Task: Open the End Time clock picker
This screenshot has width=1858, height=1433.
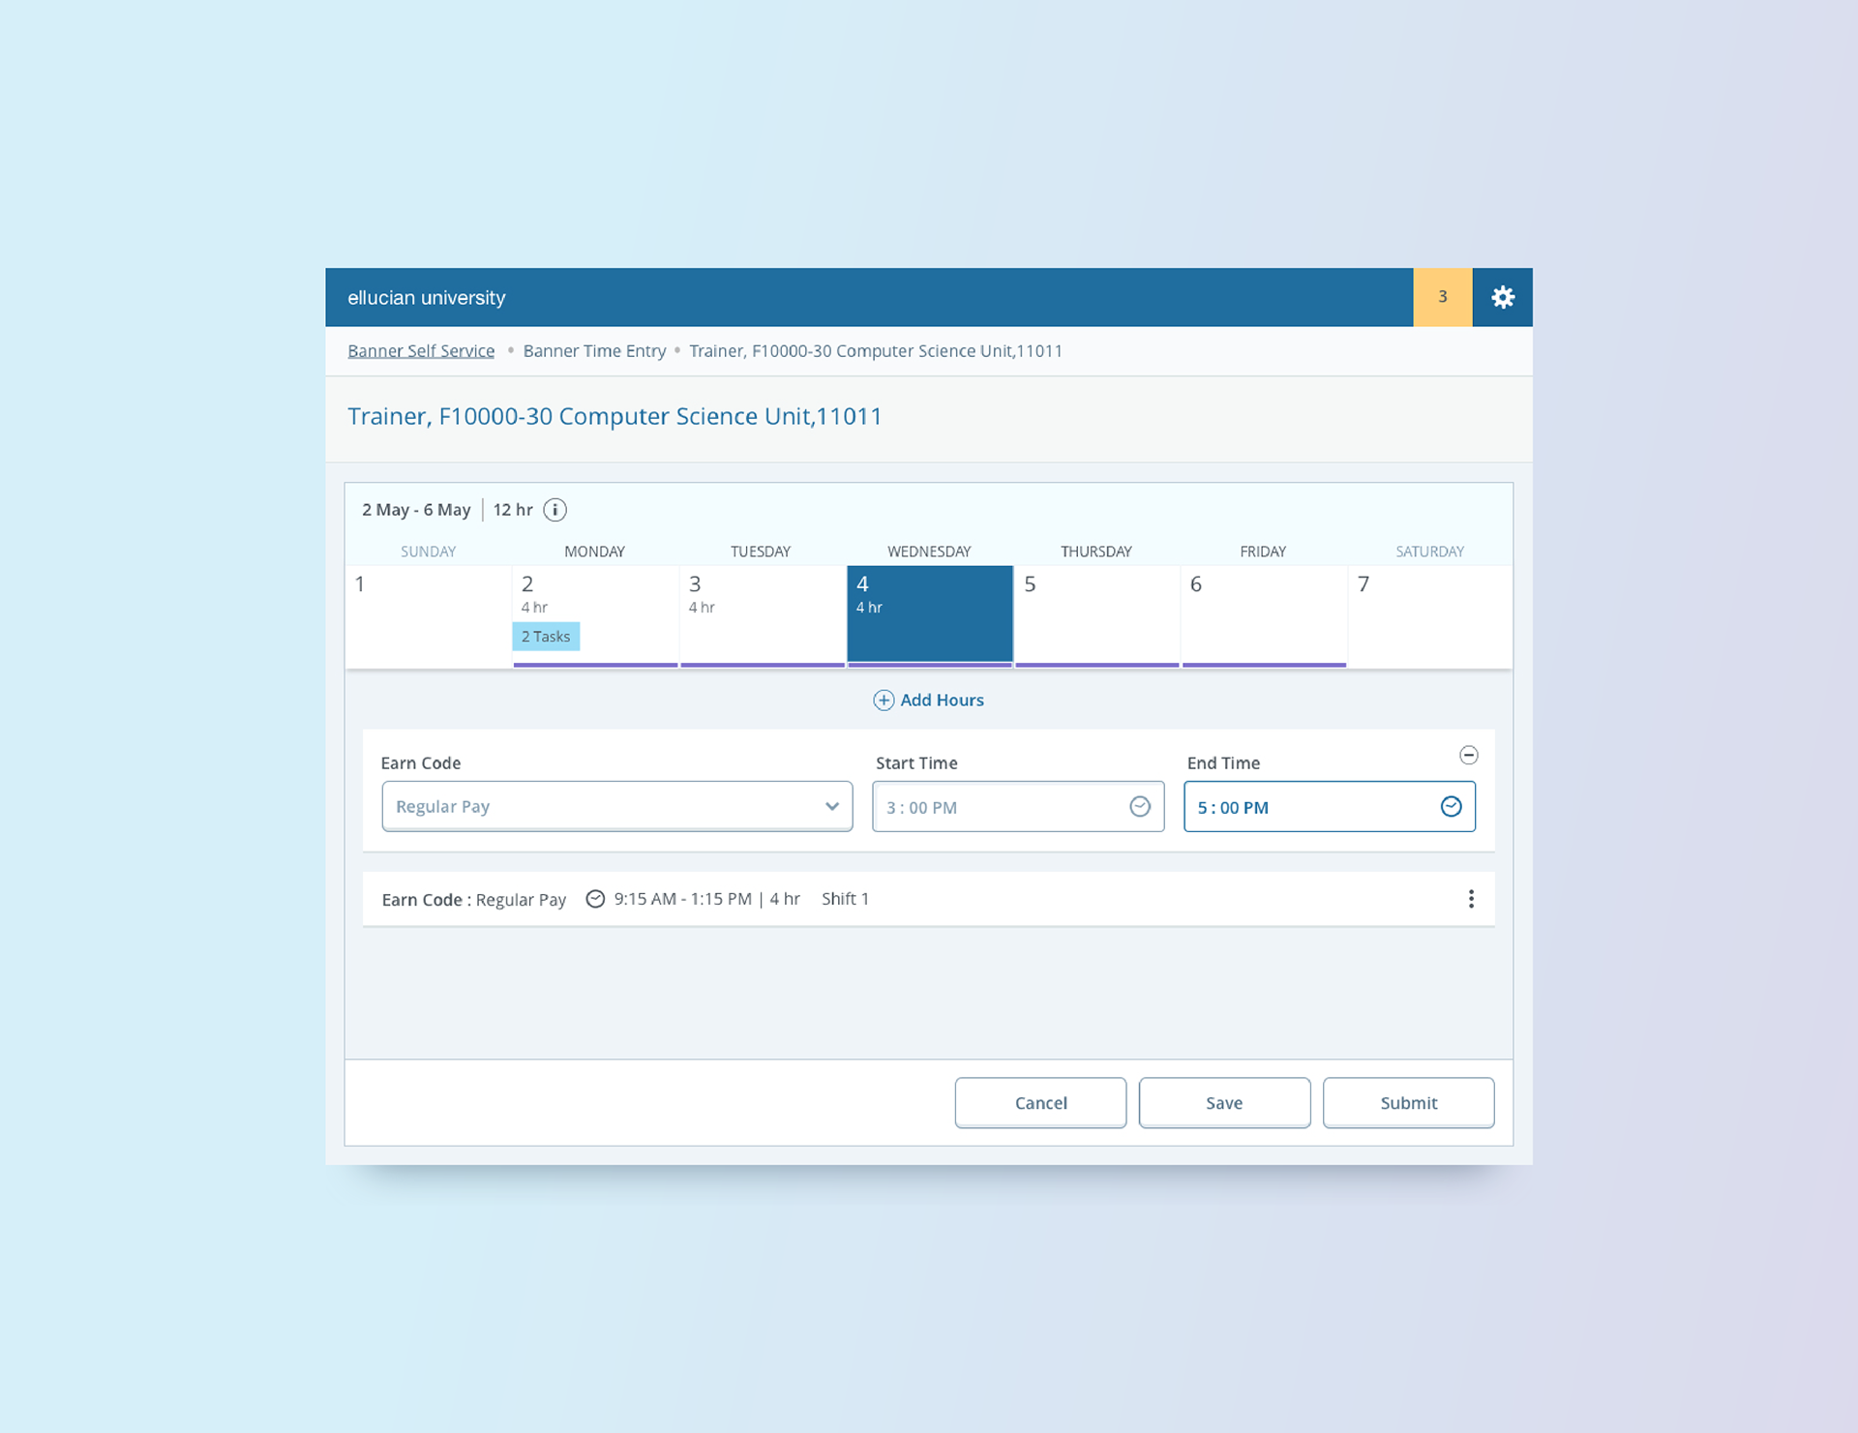Action: [1451, 807]
